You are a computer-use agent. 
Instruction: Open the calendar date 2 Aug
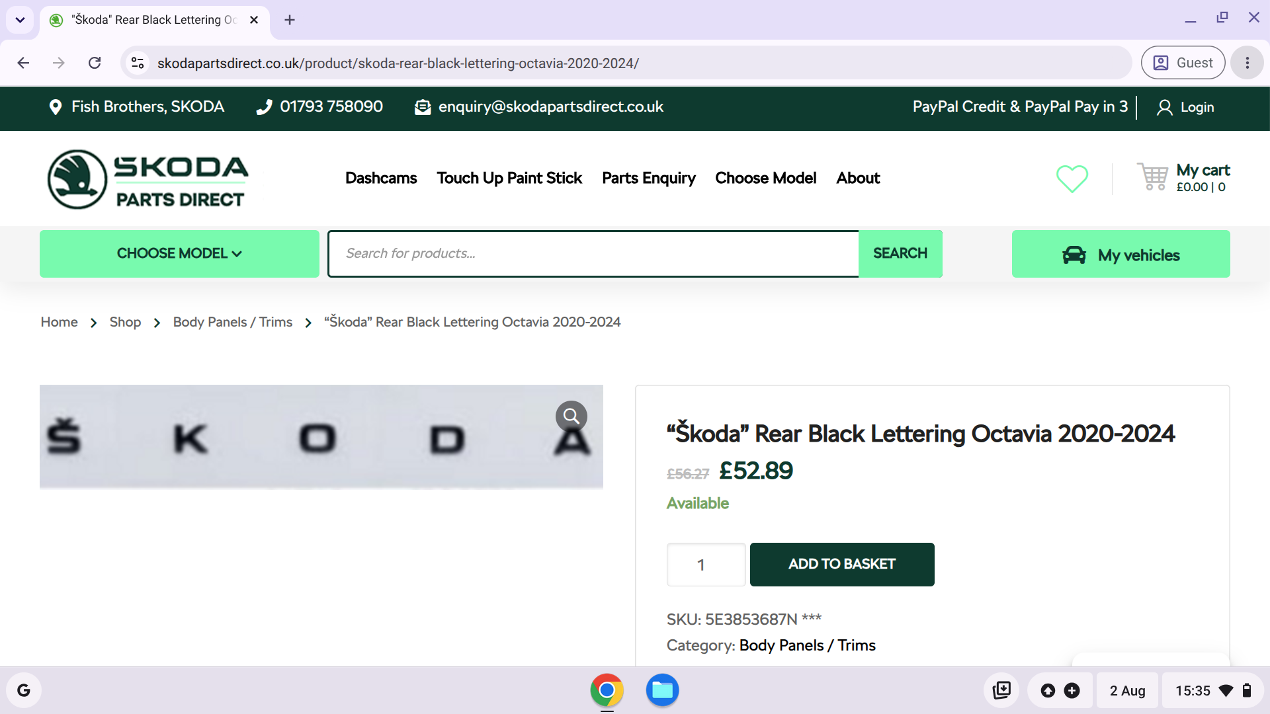(1127, 690)
